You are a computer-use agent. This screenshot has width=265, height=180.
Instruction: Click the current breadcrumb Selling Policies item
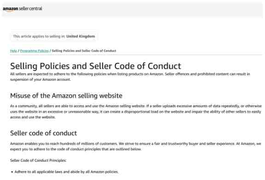point(84,51)
